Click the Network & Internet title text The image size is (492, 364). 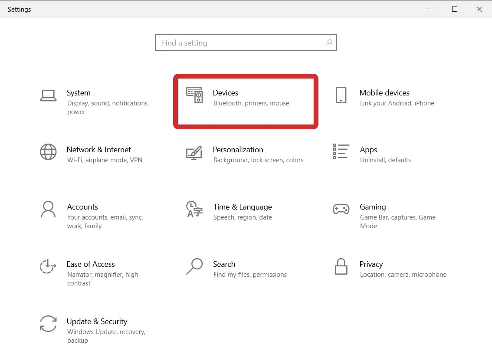[x=98, y=150]
